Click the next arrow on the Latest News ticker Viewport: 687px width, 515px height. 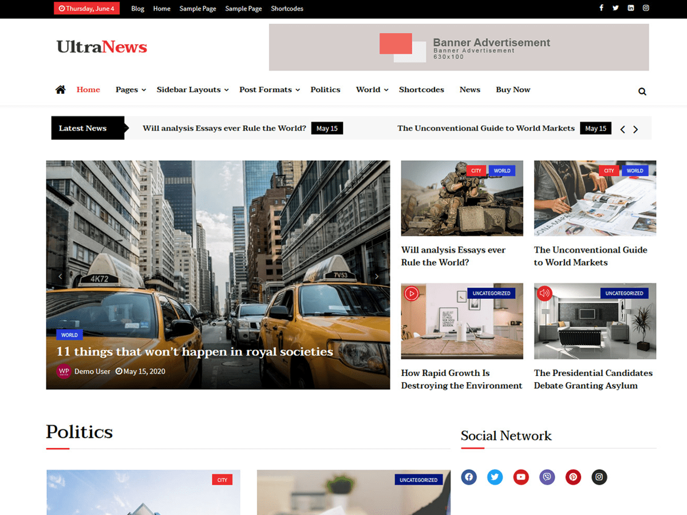635,128
